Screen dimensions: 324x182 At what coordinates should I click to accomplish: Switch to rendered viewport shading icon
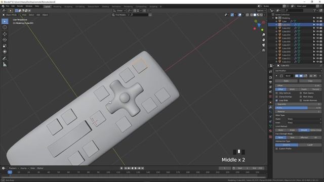point(261,15)
